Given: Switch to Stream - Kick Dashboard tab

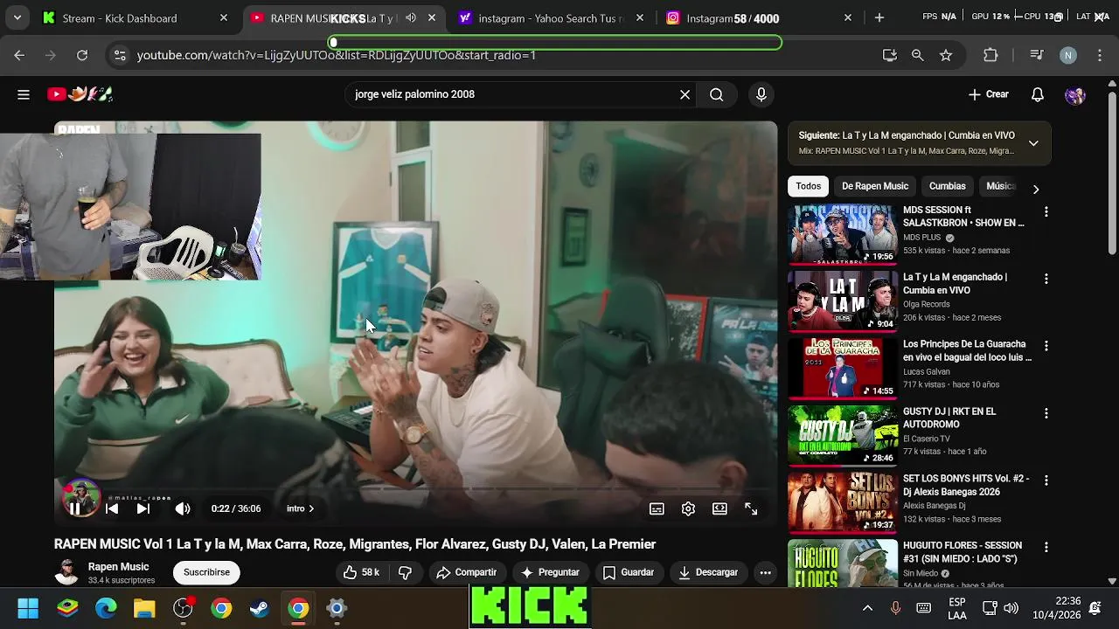Looking at the screenshot, I should point(136,17).
